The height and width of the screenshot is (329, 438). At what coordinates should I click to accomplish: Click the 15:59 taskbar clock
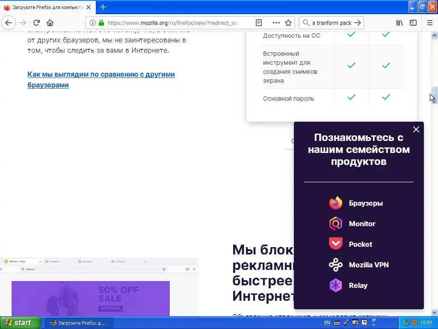[x=426, y=323]
